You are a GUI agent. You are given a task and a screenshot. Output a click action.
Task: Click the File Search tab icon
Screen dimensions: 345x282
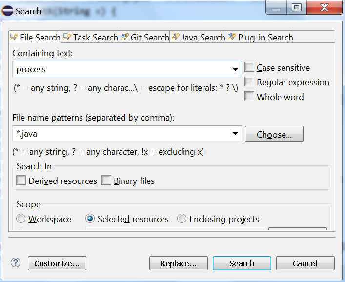(15, 38)
